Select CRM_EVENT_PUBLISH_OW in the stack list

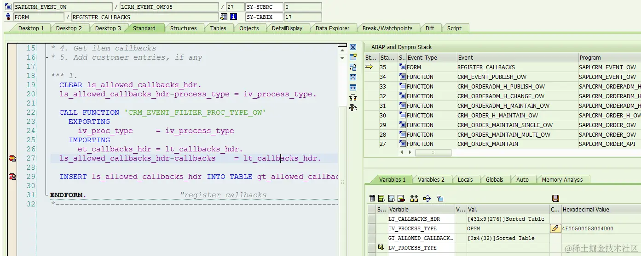click(492, 77)
